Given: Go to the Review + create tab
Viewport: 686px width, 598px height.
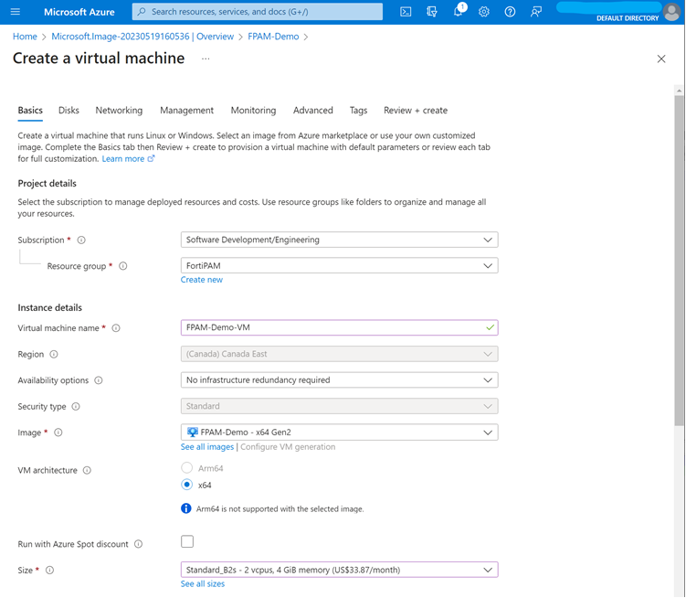Looking at the screenshot, I should (416, 111).
